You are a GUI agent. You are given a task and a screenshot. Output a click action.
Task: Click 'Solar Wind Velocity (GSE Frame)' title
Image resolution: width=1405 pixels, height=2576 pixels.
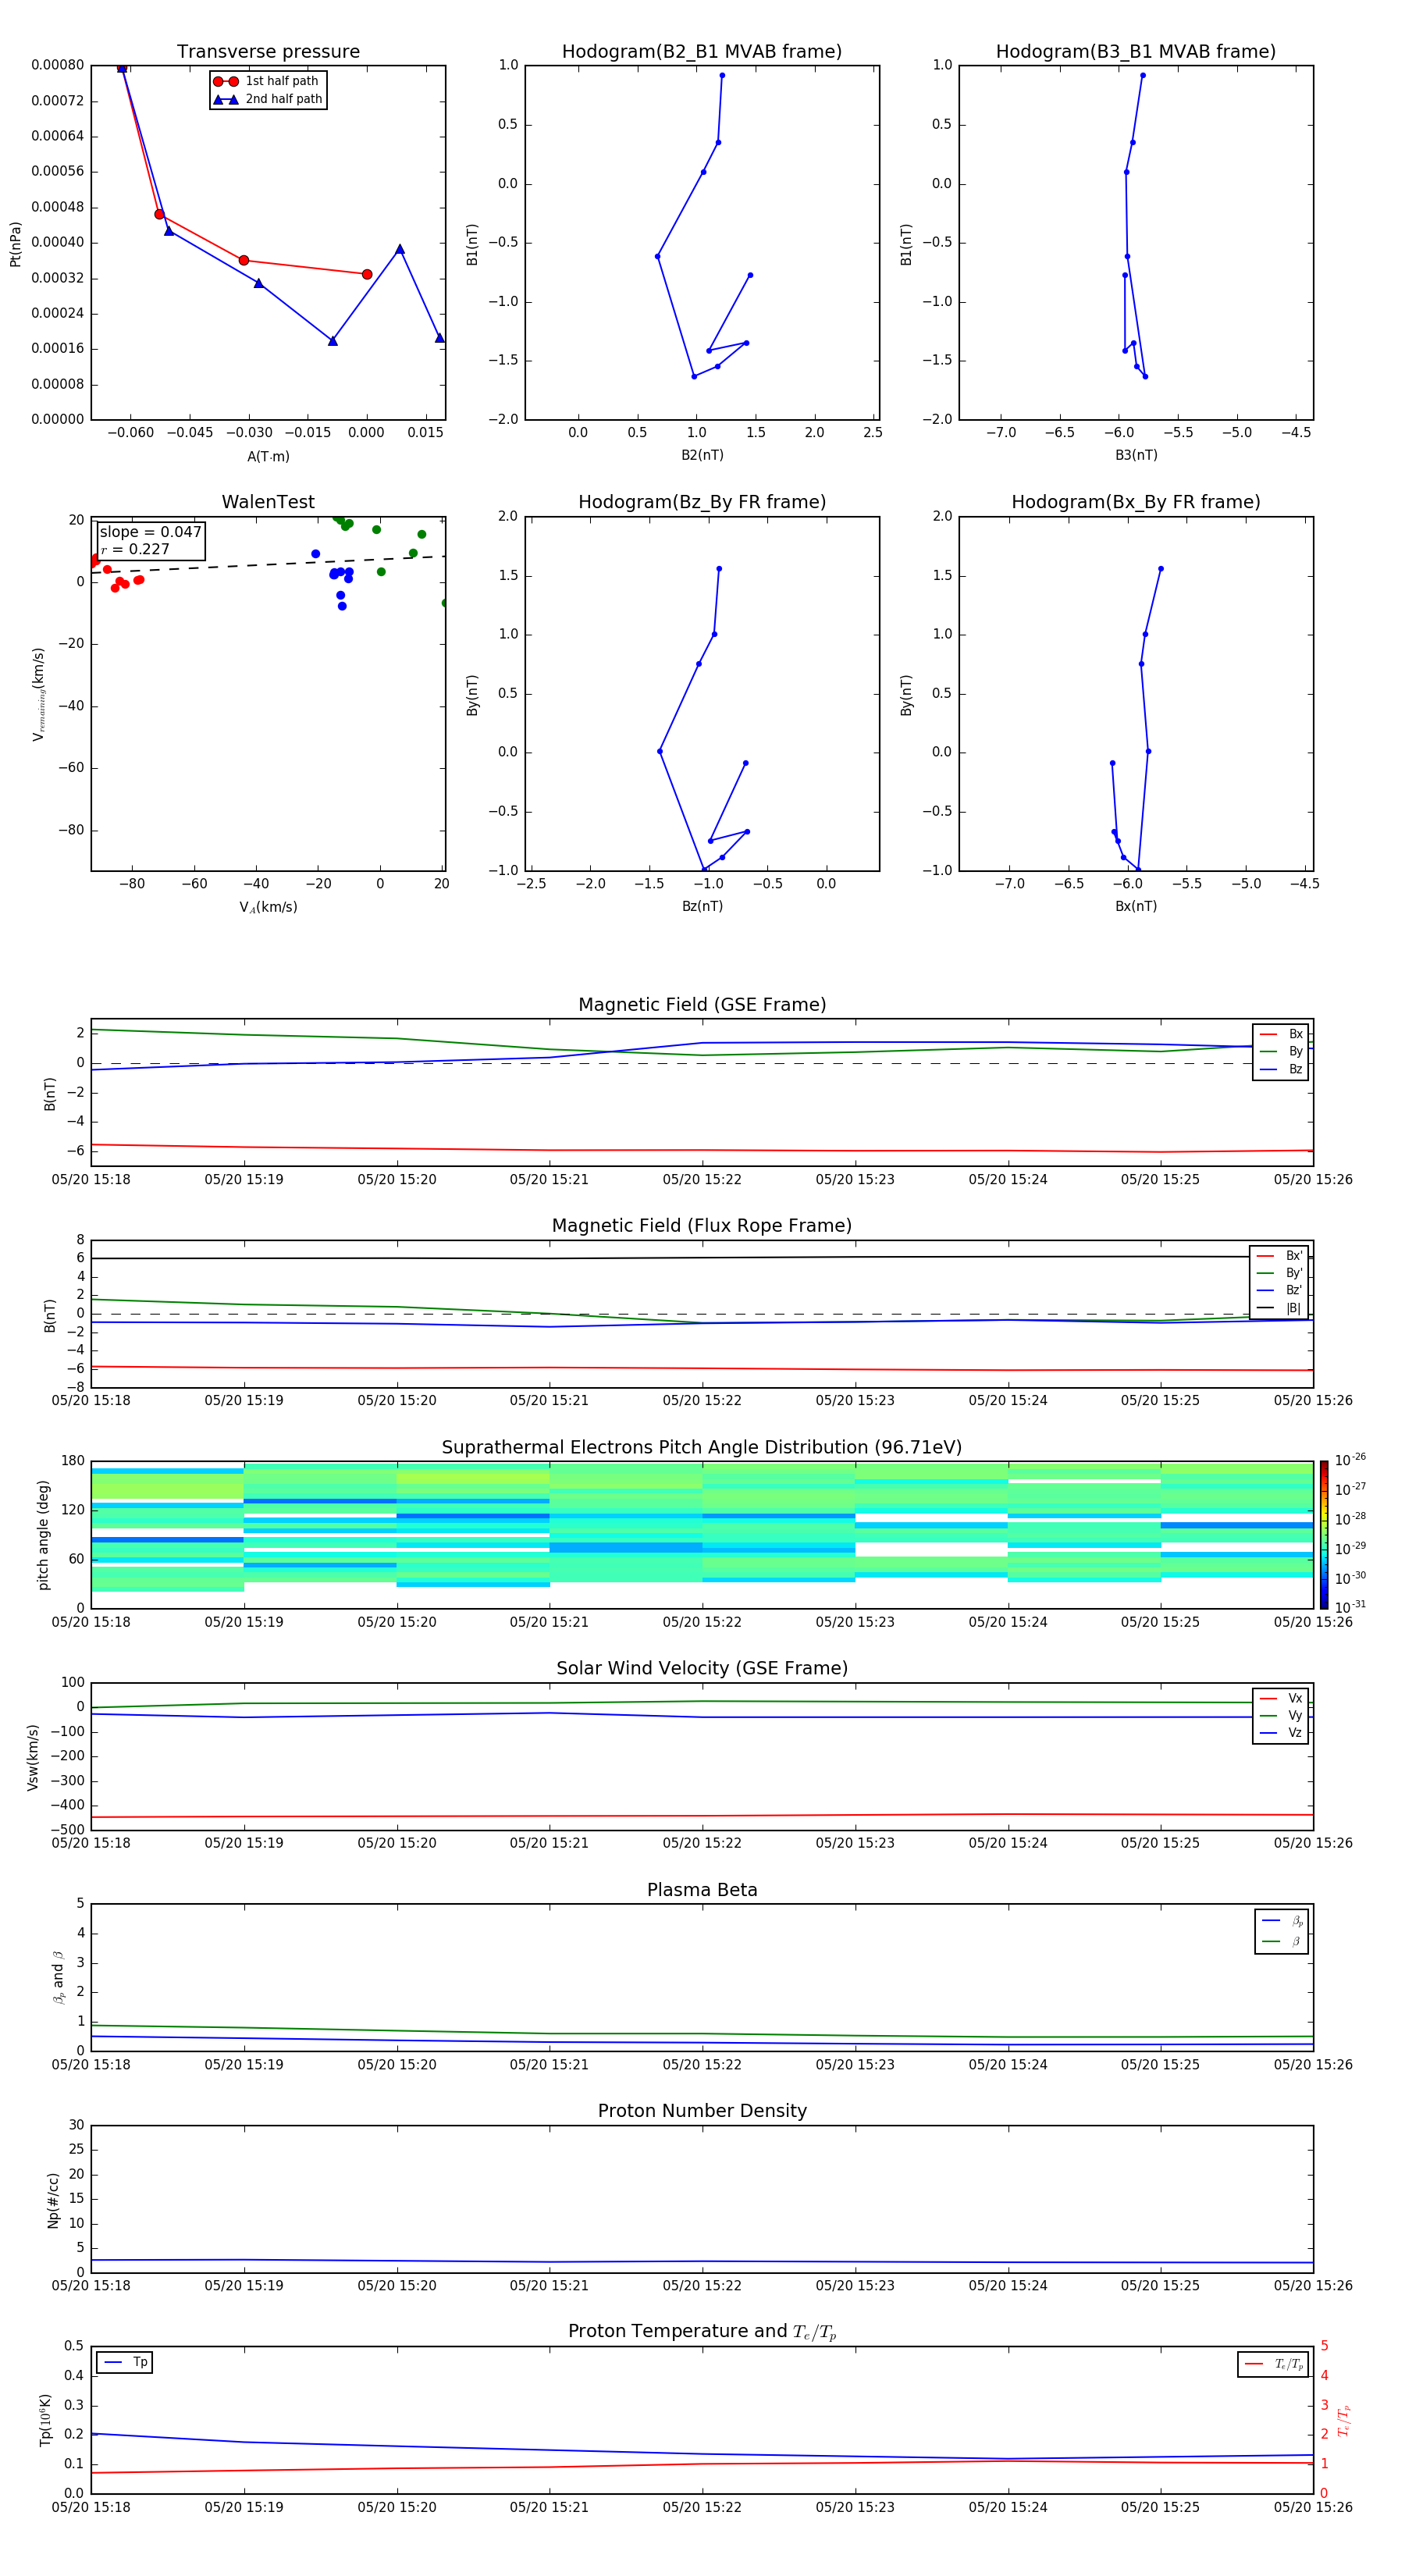pos(702,1669)
